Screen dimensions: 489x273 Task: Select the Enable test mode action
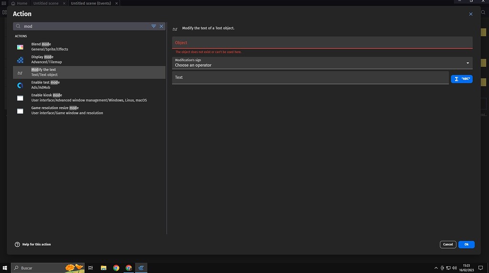(89, 85)
